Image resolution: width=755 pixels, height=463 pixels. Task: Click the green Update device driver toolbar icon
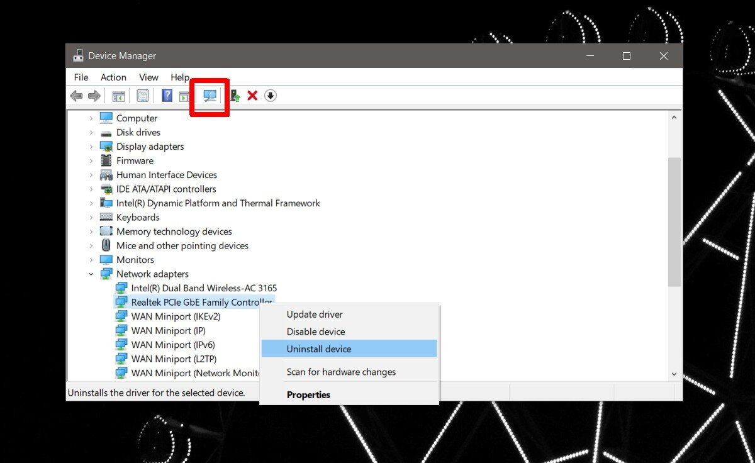235,96
